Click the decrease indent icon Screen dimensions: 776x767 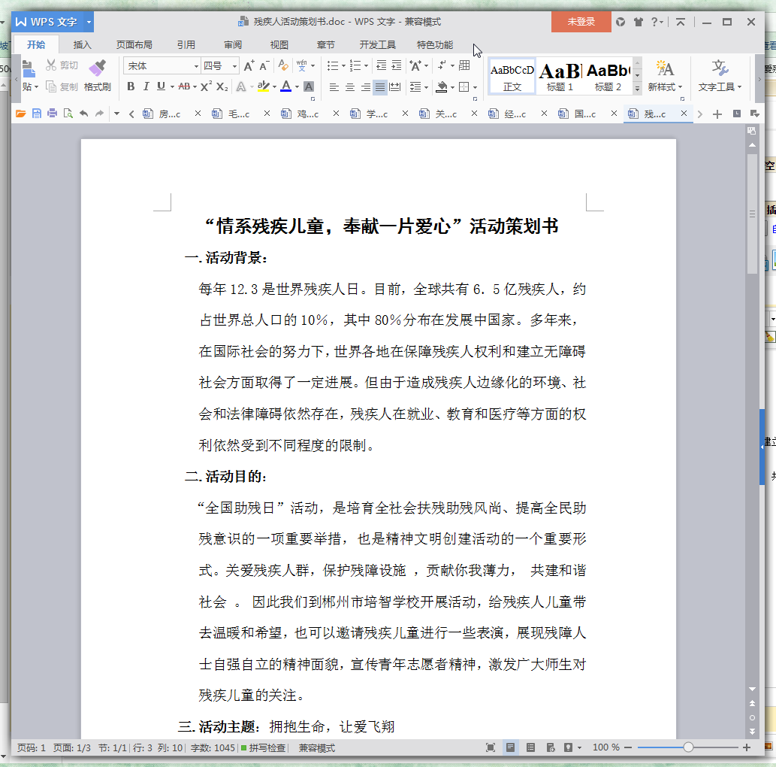point(381,65)
